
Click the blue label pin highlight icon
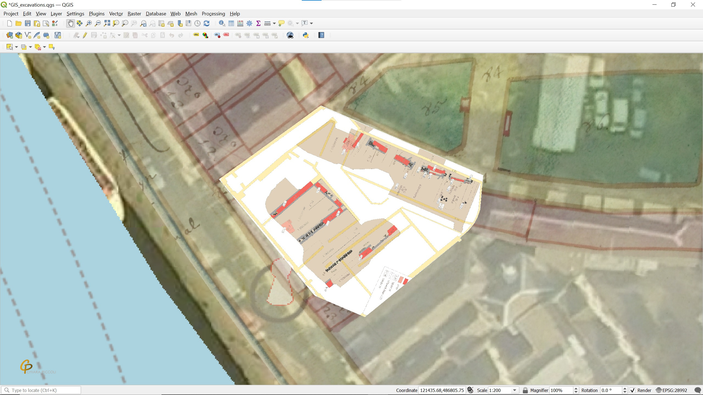pyautogui.click(x=217, y=35)
